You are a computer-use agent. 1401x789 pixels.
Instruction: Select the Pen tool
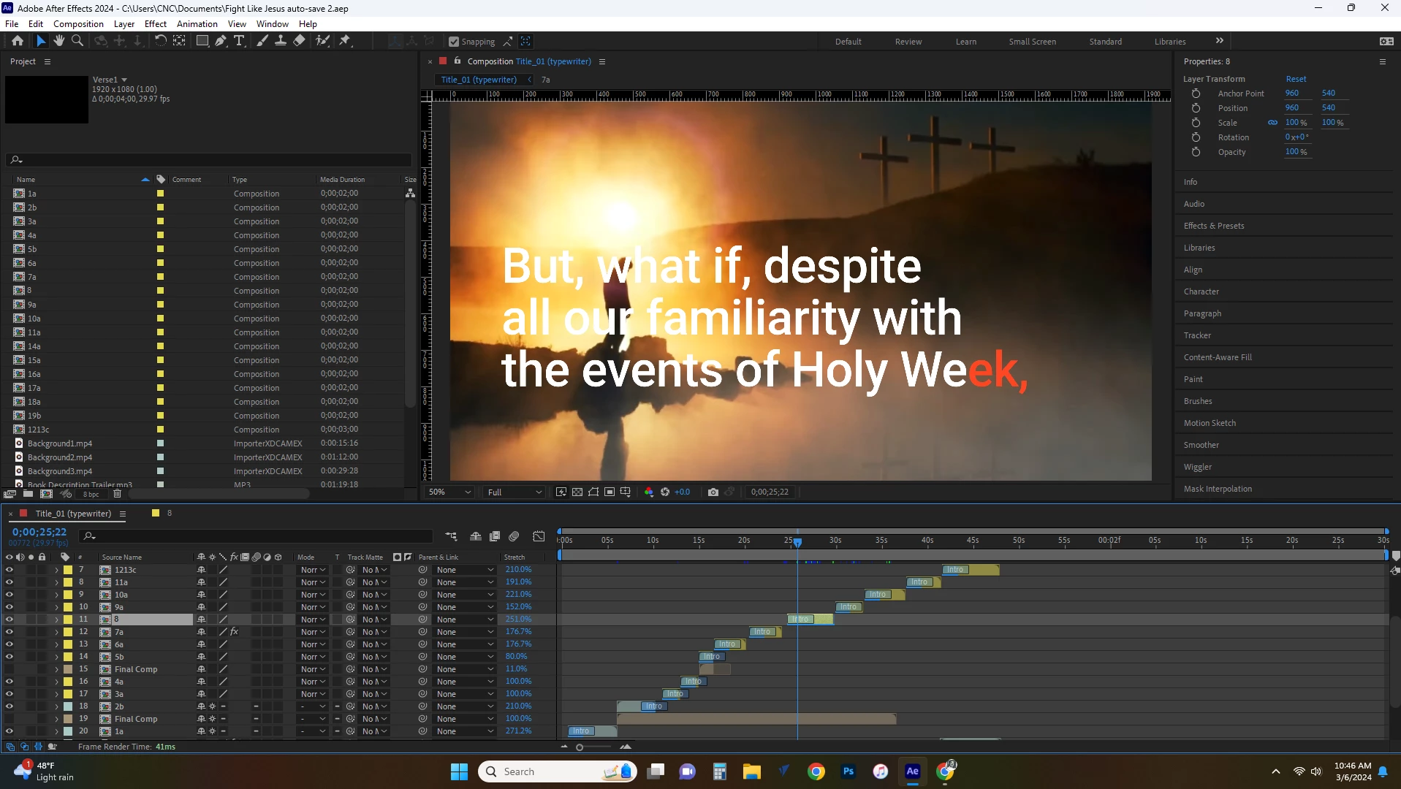(x=221, y=41)
